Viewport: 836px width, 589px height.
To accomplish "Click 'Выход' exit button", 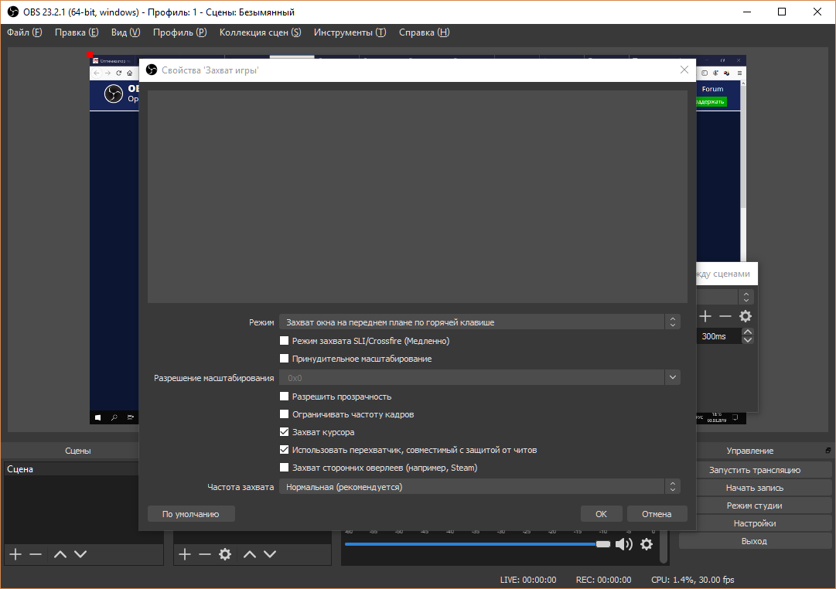I will (x=755, y=541).
